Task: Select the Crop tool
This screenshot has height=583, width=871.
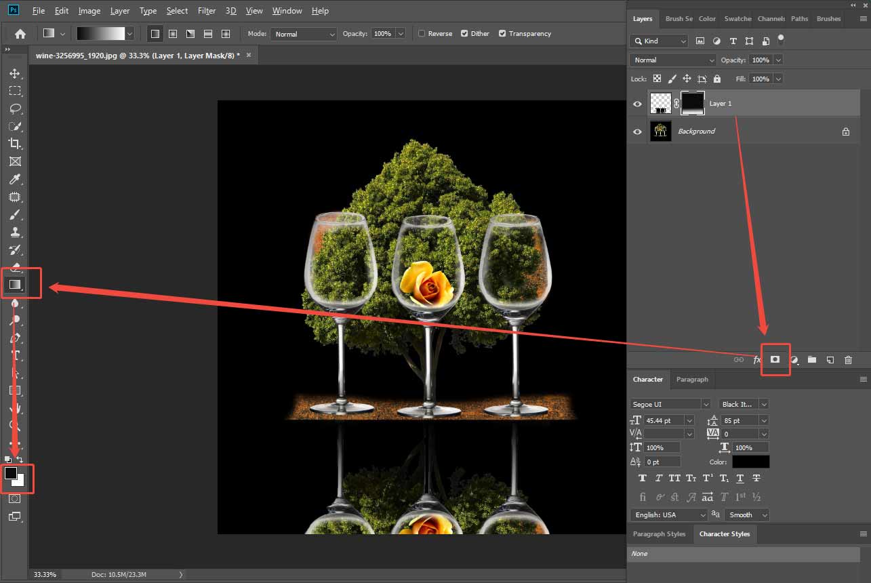Action: click(15, 144)
